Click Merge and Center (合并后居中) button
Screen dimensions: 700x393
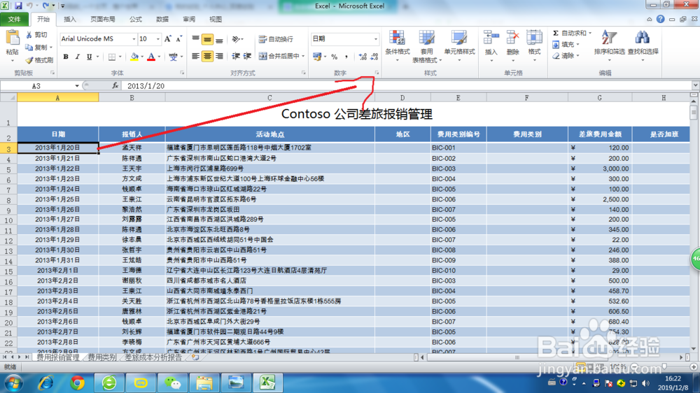point(279,56)
